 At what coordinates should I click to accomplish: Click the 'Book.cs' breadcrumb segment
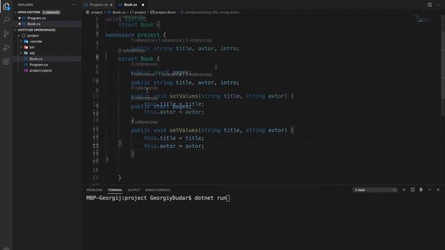(119, 12)
